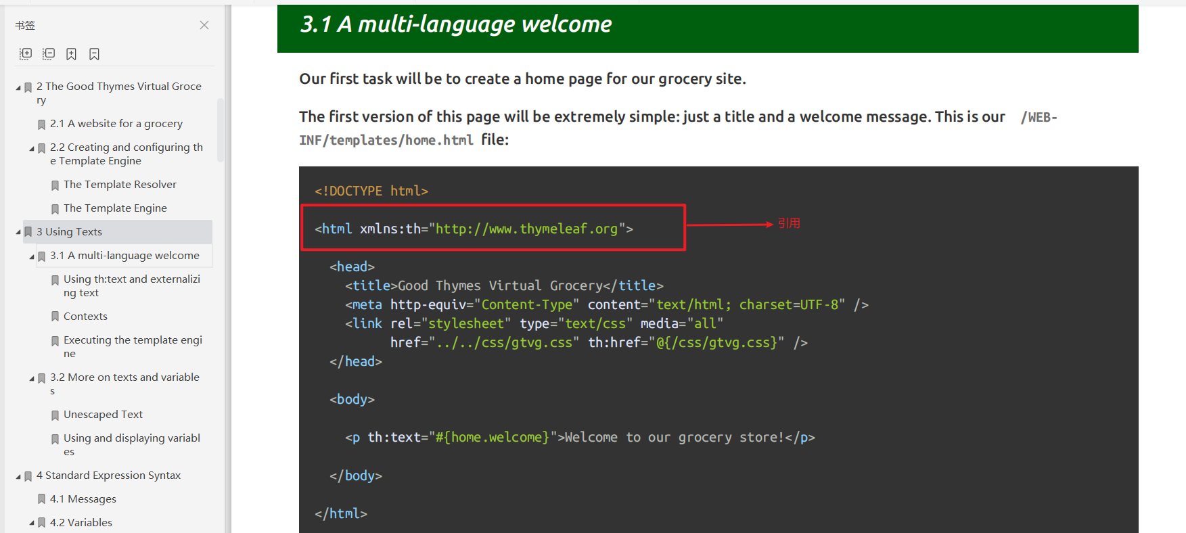The width and height of the screenshot is (1186, 533).
Task: Close the bookmarks panel
Action: (x=204, y=25)
